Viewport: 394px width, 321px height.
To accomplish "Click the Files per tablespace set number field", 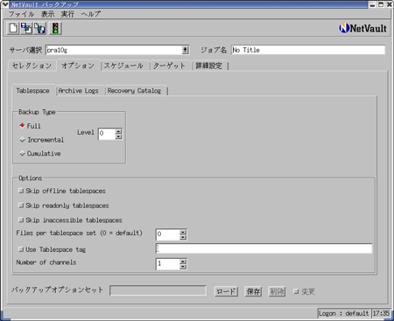I will pyautogui.click(x=167, y=234).
